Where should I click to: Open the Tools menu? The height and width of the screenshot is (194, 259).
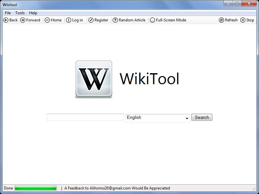[20, 13]
